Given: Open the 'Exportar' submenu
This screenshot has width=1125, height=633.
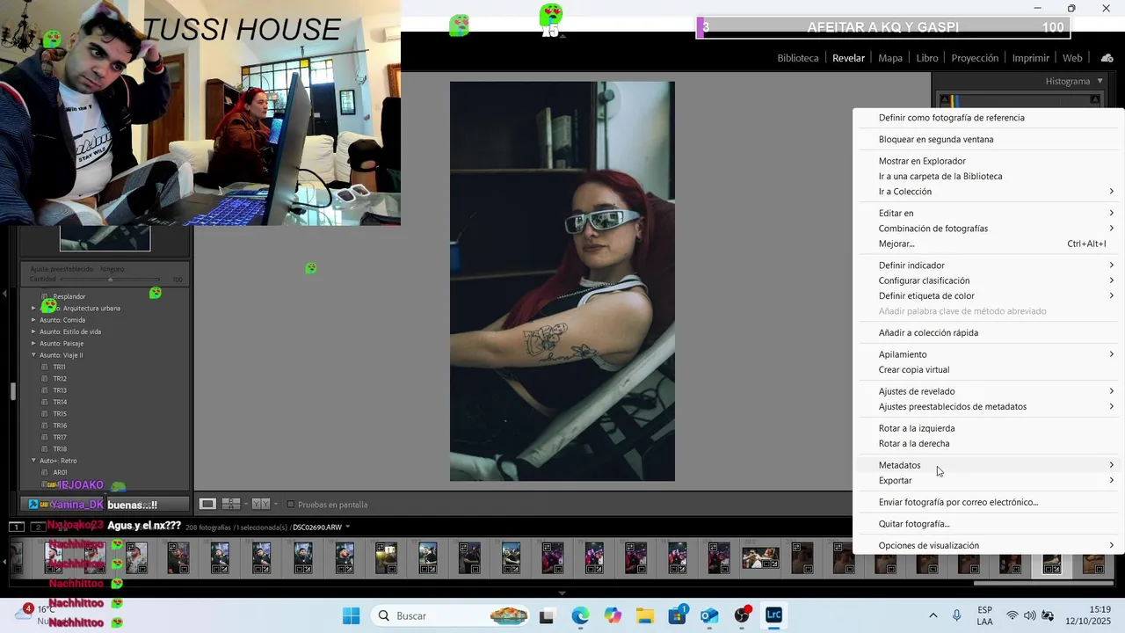Looking at the screenshot, I should click(x=989, y=480).
